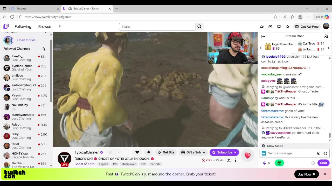Open Twitch home via the logo
Image resolution: width=332 pixels, height=186 pixels.
pos(6,27)
